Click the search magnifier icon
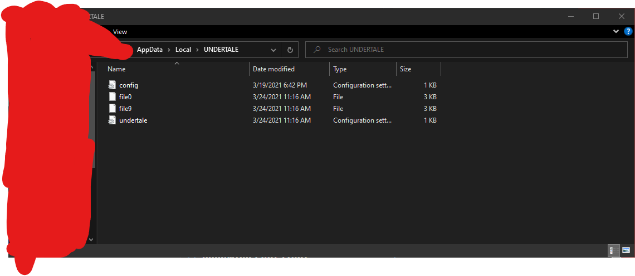This screenshot has width=635, height=276. tap(317, 50)
